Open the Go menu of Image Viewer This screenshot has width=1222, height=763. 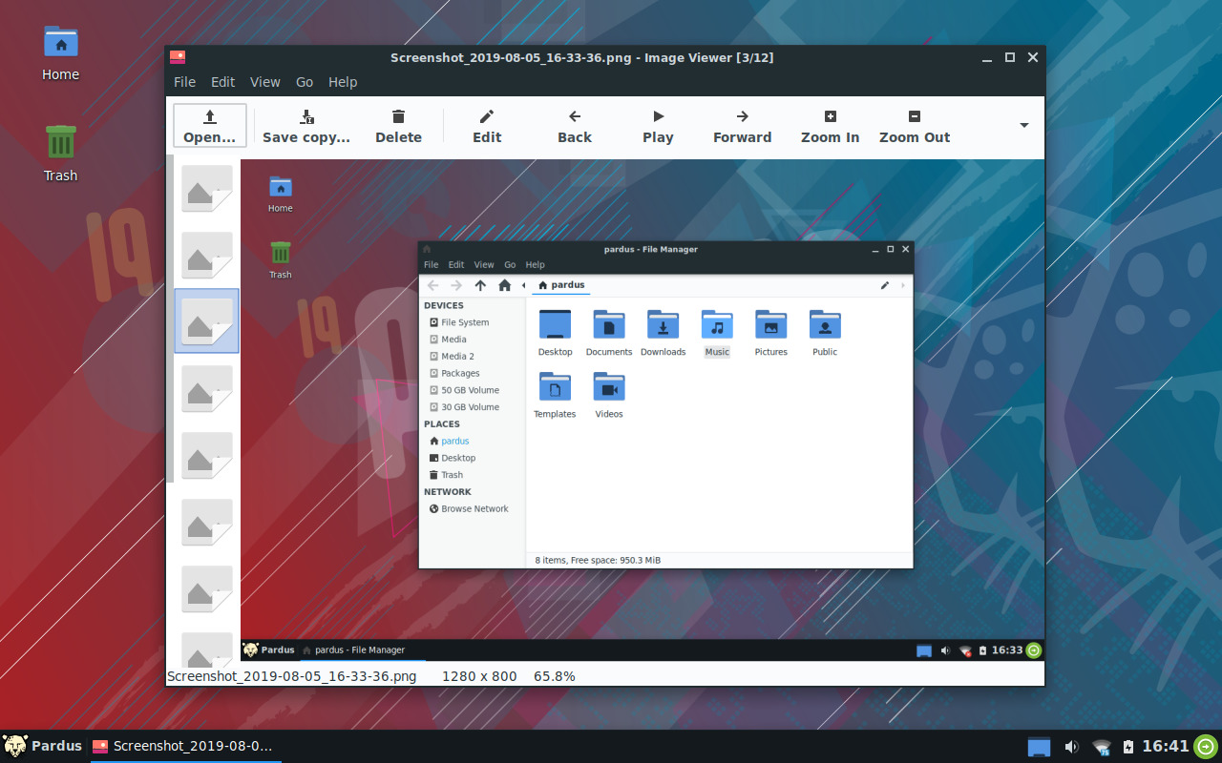304,82
